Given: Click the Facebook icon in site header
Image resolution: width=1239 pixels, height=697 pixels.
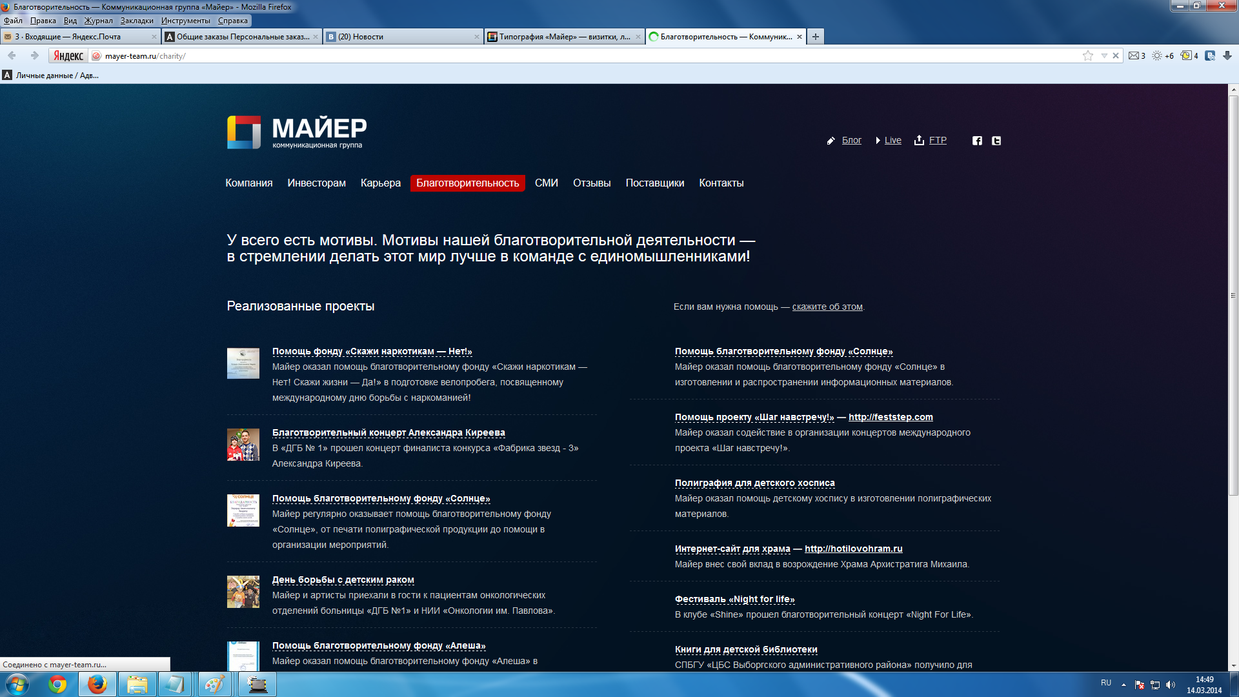Looking at the screenshot, I should click(977, 141).
